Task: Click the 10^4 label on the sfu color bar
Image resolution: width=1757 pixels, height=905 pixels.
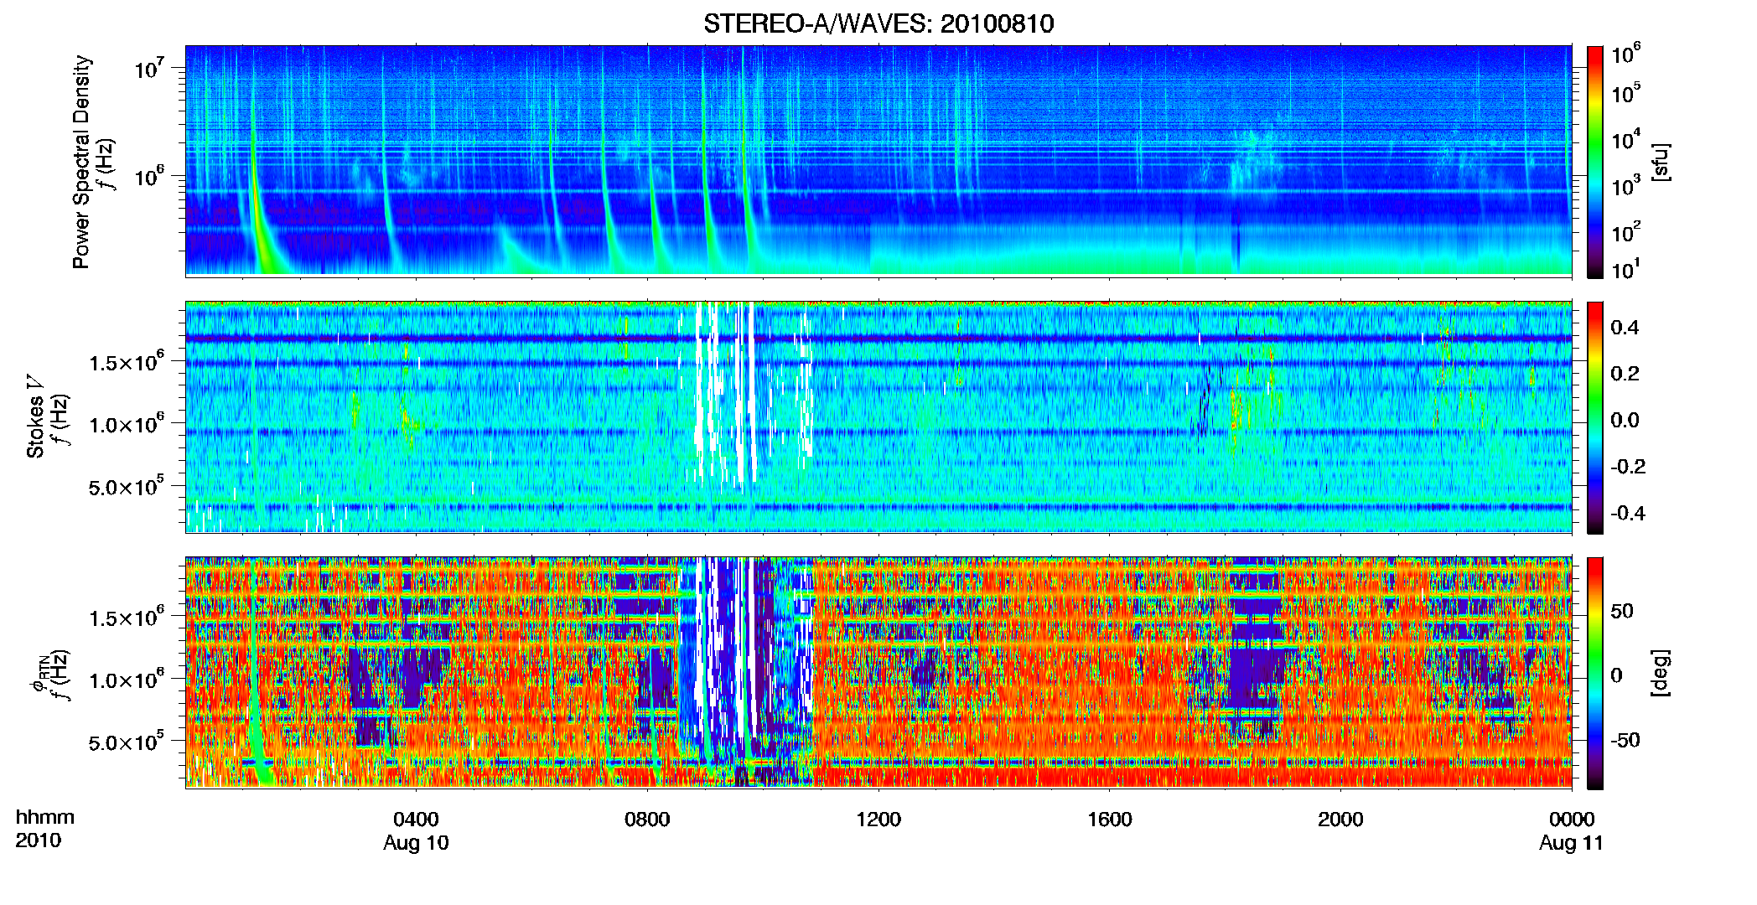Action: coord(1626,139)
